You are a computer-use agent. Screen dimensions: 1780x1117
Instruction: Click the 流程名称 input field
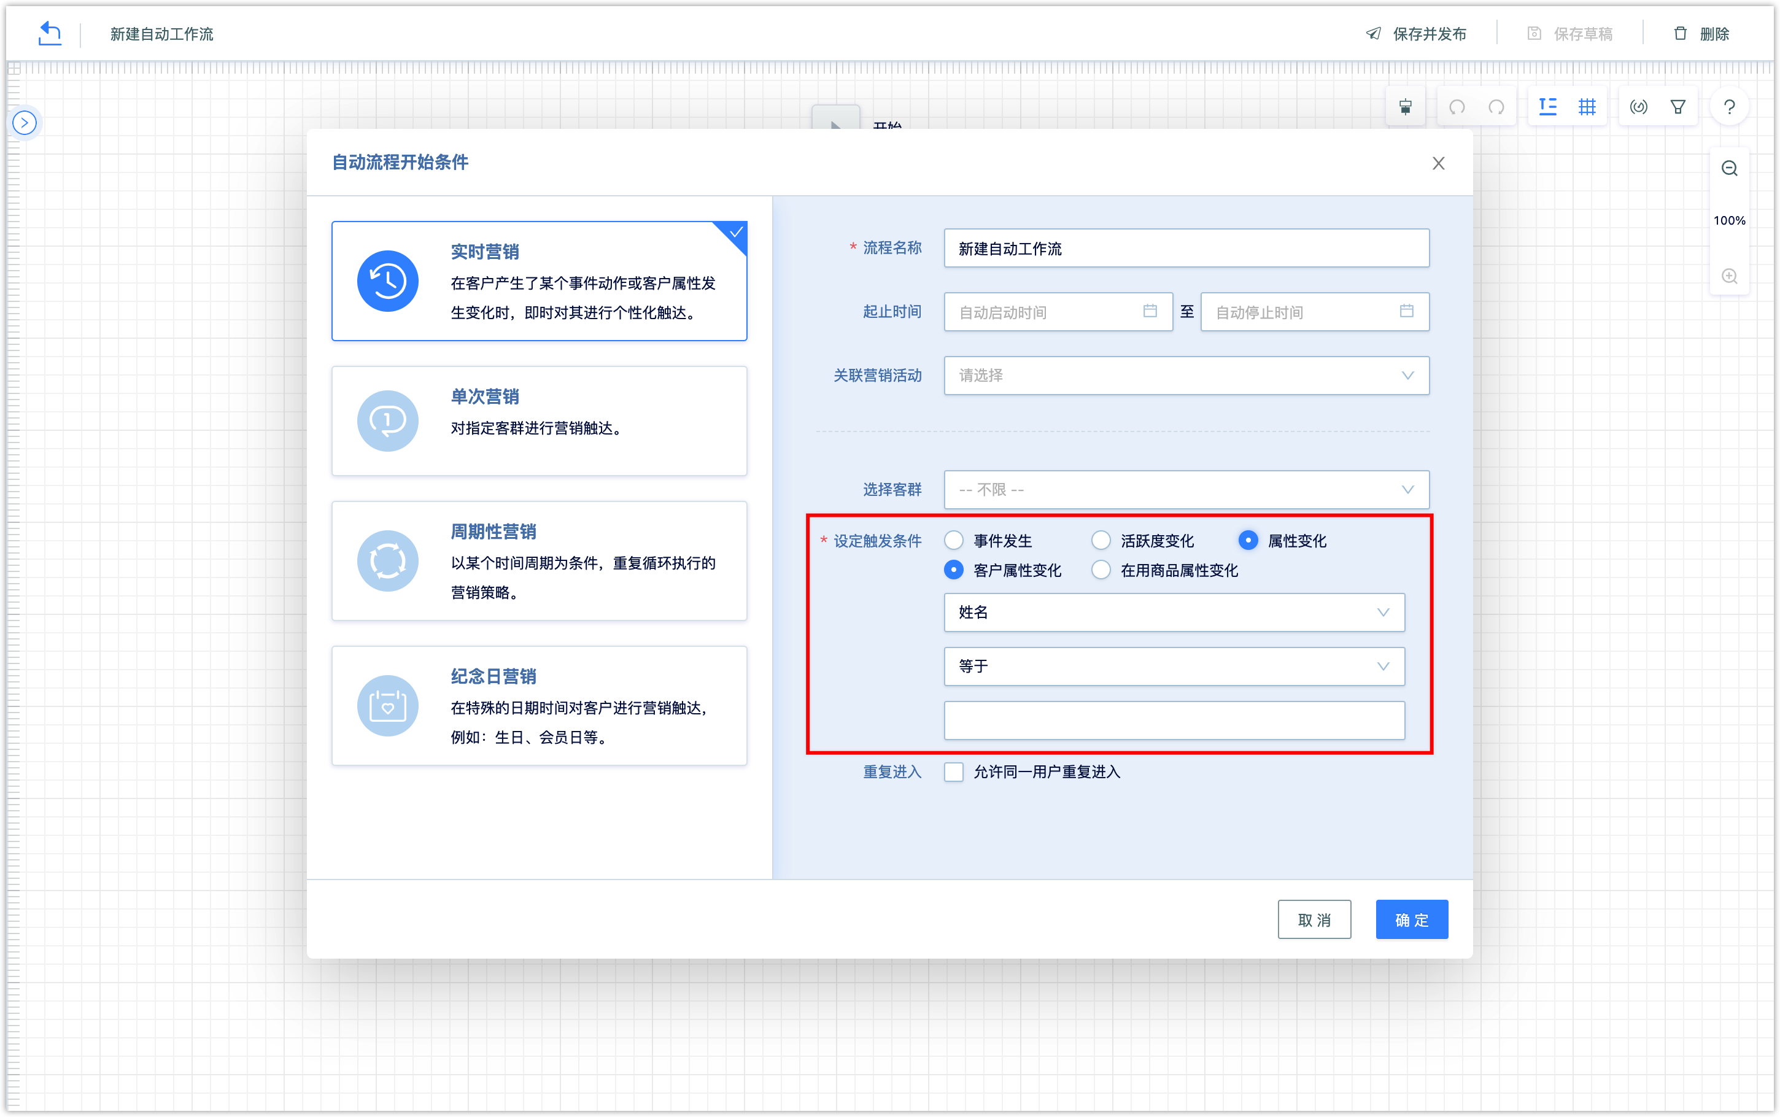point(1186,248)
